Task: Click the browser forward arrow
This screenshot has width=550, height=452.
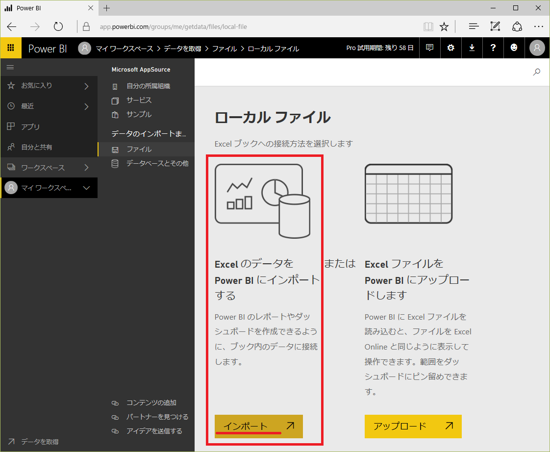Action: 35,26
